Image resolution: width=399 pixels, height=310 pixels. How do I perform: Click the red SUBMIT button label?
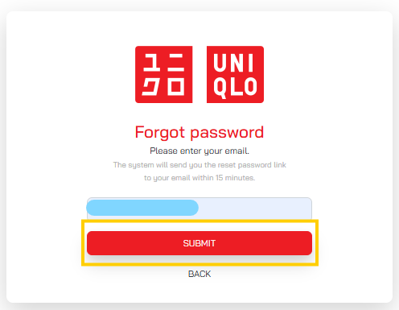pyautogui.click(x=199, y=243)
